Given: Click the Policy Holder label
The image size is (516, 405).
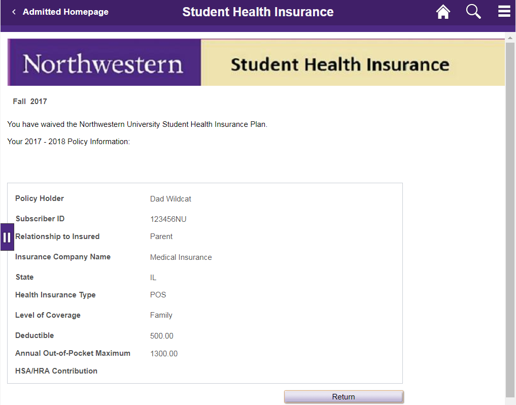Looking at the screenshot, I should click(40, 198).
